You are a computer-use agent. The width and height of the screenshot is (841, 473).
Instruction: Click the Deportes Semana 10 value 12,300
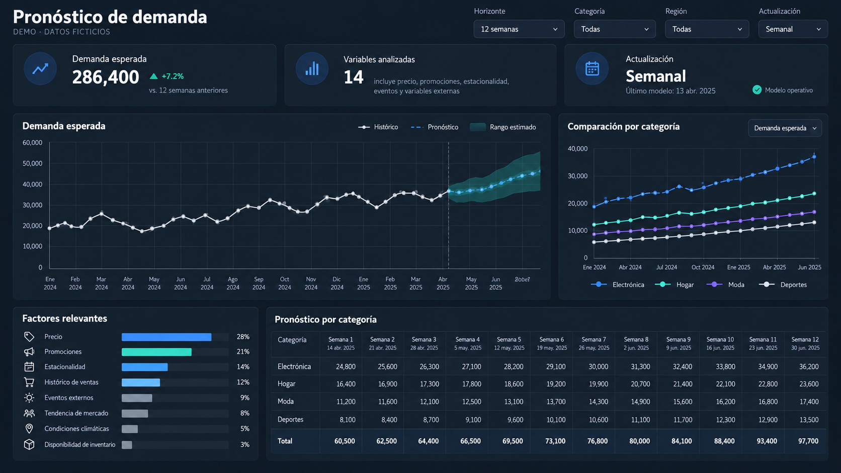tap(725, 420)
